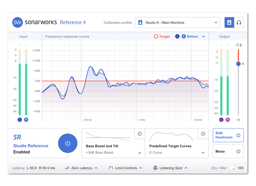
Task: Click the Listening Spot monitor icon
Action: tap(155, 168)
